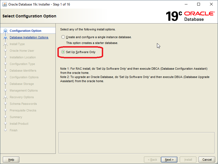Click the 'Configuration Option' step in sidebar
Image resolution: width=218 pixels, height=164 pixels.
pos(26,31)
